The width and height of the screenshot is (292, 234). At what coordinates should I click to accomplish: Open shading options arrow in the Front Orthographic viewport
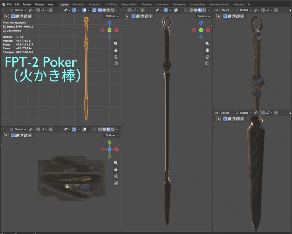[117, 10]
